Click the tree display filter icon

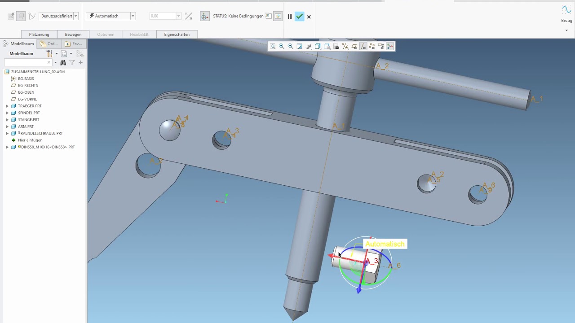pos(80,54)
